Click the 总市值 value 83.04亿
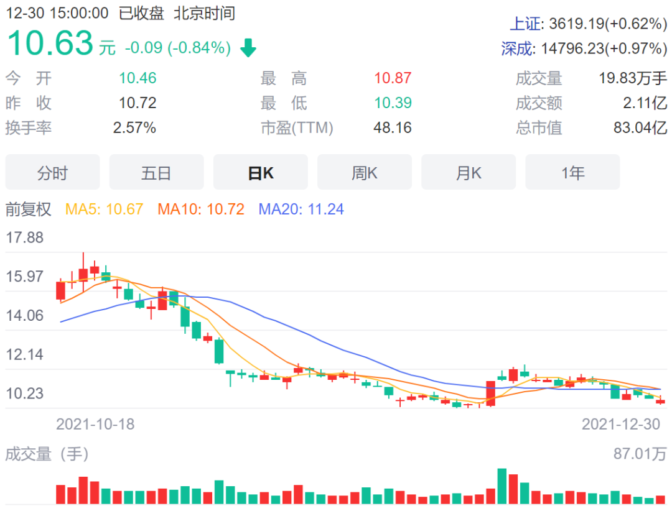The width and height of the screenshot is (672, 511). point(640,127)
